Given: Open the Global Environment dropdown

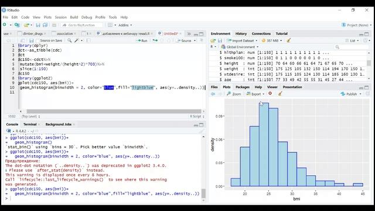Looking at the screenshot, I should coord(240,47).
